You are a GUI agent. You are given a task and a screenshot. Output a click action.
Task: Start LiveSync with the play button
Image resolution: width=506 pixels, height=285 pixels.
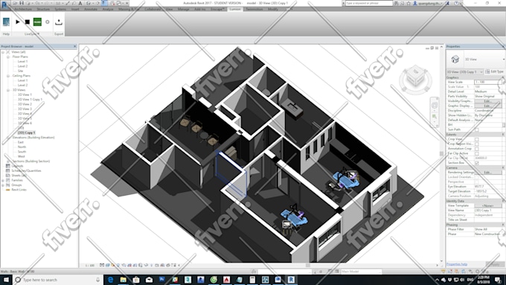point(18,22)
